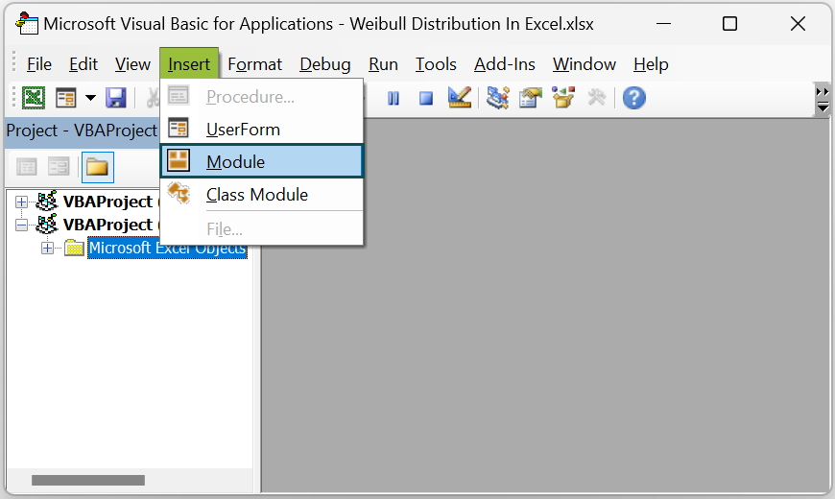The width and height of the screenshot is (835, 499).
Task: Click the Save floppy disk icon
Action: pyautogui.click(x=116, y=98)
